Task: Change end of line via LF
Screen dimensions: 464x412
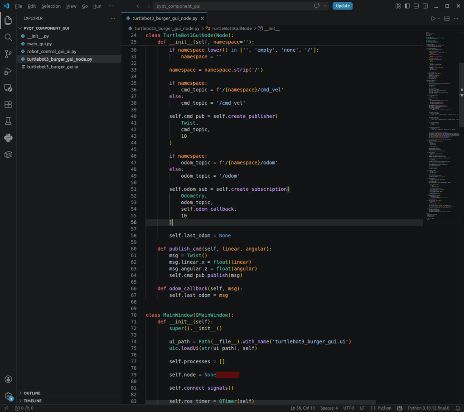Action: 362,408
